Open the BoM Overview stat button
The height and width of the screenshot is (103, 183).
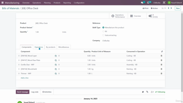click(x=137, y=16)
